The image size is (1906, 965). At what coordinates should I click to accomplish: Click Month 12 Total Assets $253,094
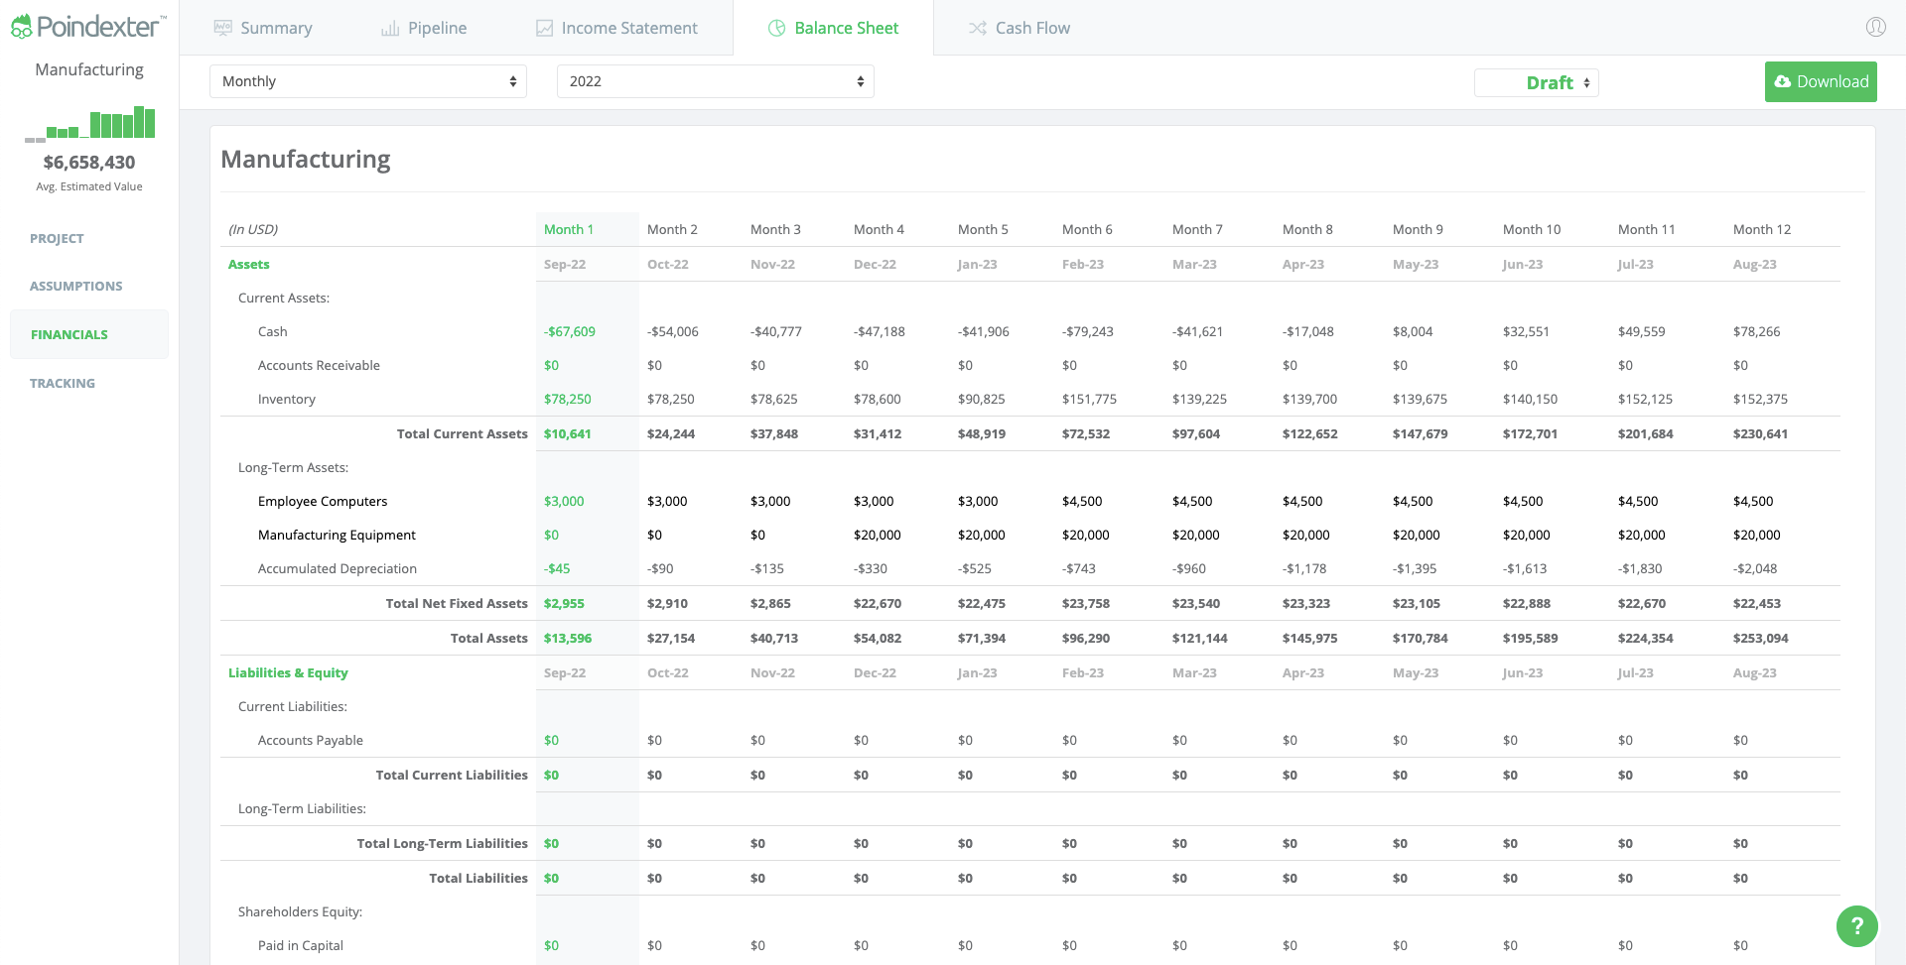click(1761, 638)
